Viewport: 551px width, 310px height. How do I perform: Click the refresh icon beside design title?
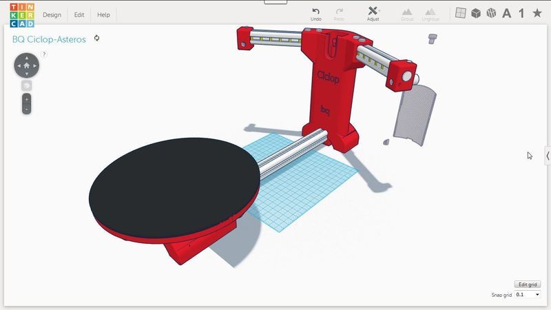[96, 38]
